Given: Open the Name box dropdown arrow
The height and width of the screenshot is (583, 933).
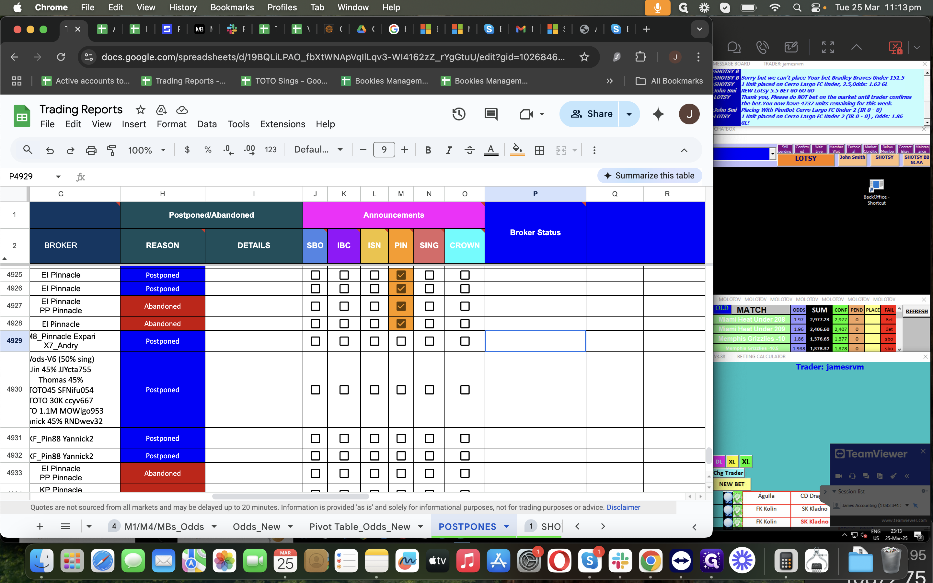Looking at the screenshot, I should 58,177.
